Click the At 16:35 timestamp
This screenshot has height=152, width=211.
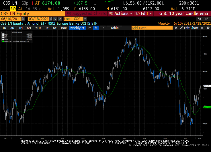pyautogui.click(x=30, y=9)
